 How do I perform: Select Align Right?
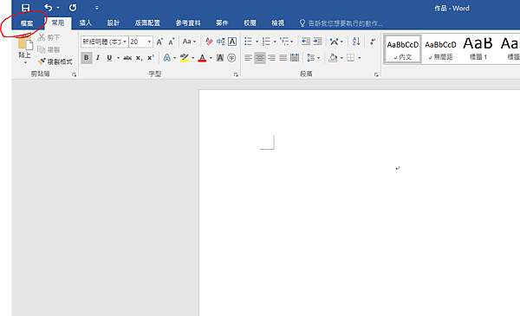271,58
